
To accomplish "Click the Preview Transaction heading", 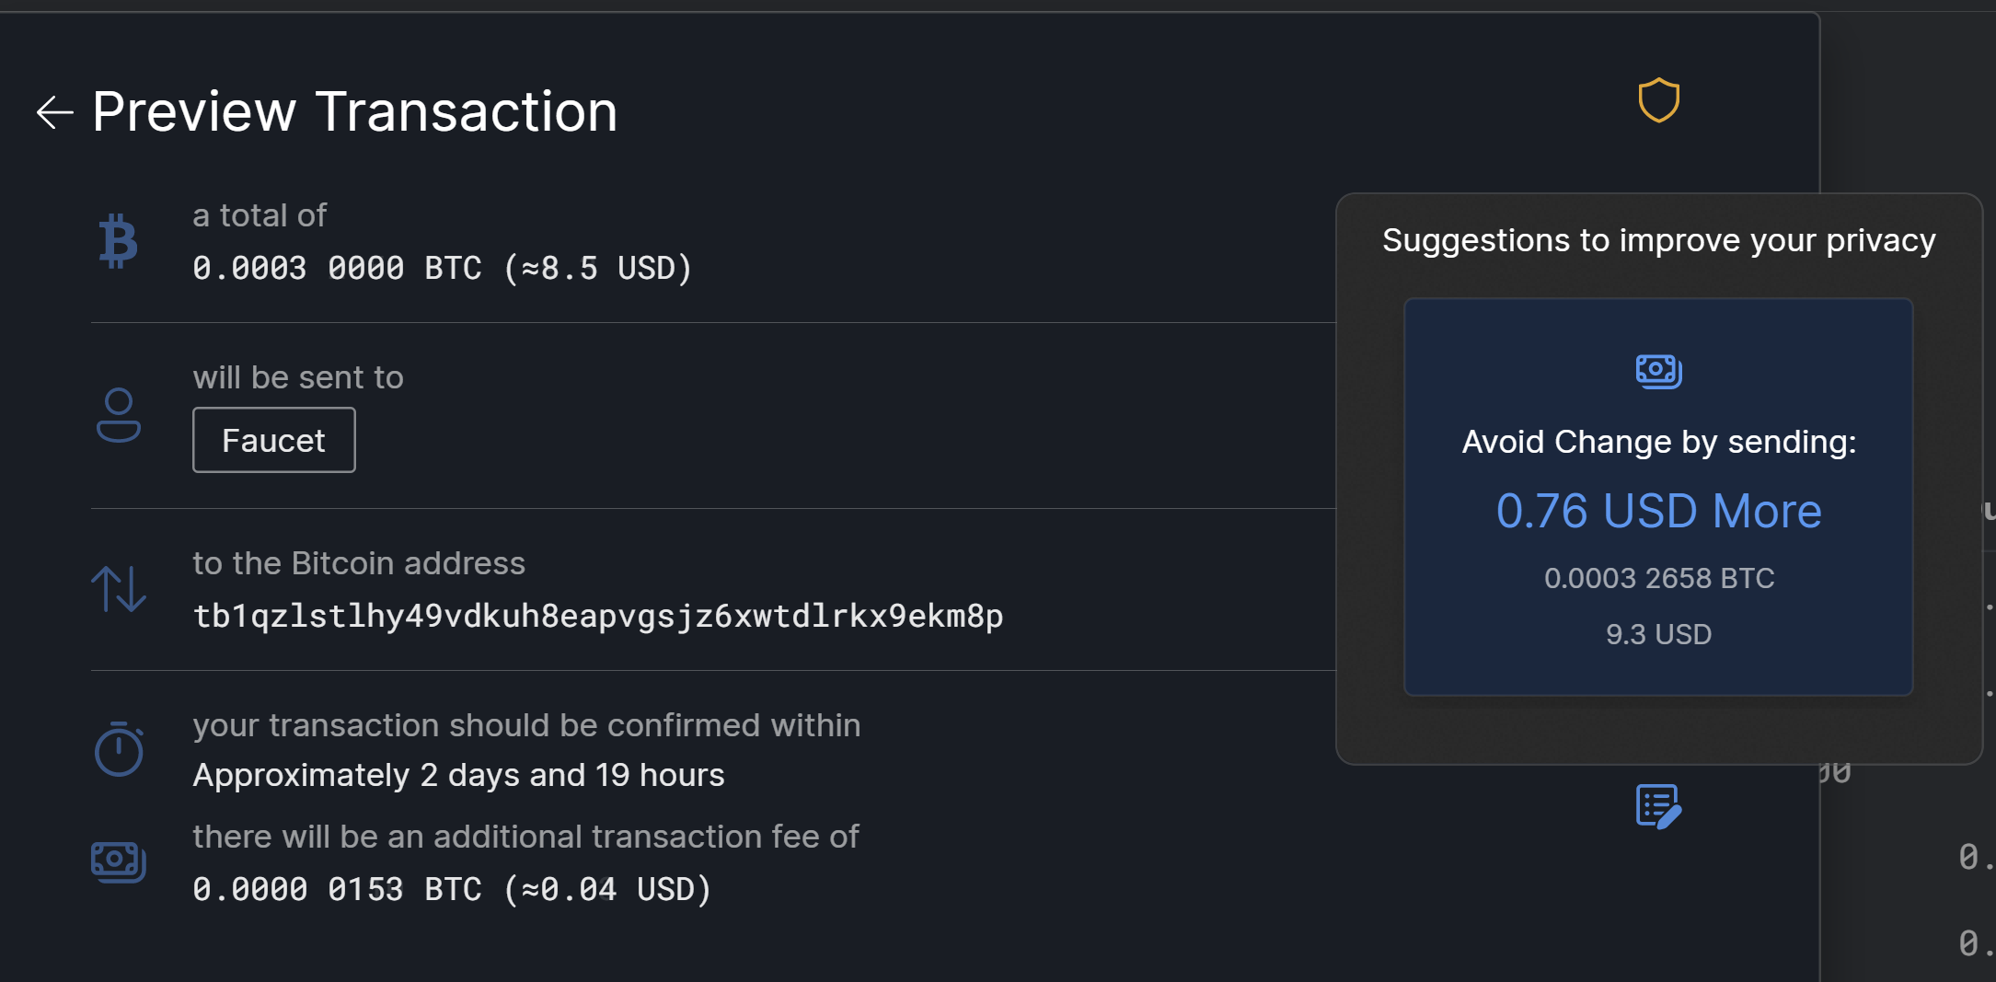I will click(x=354, y=110).
